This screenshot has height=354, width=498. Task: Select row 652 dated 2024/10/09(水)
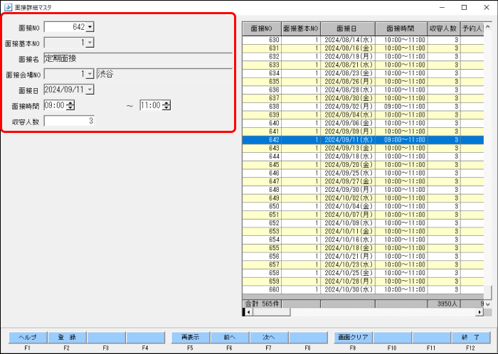pyautogui.click(x=363, y=223)
